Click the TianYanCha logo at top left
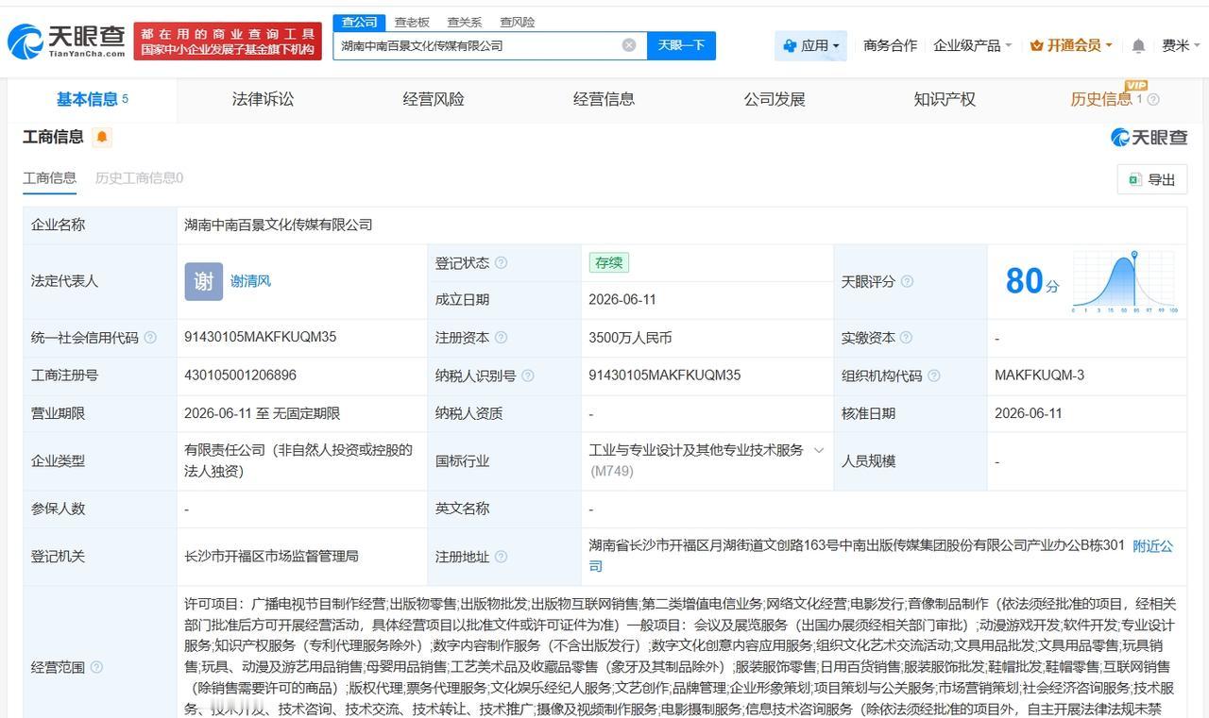Image resolution: width=1209 pixels, height=718 pixels. tap(66, 41)
